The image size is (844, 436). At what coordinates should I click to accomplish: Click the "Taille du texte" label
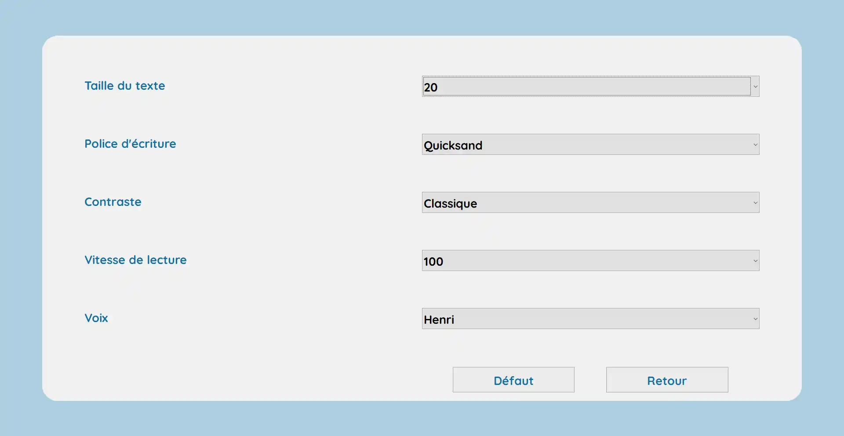[125, 86]
